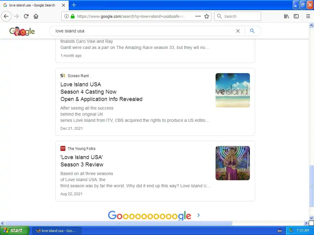
Task: Open the Love Island beach thumbnail
Action: click(233, 90)
